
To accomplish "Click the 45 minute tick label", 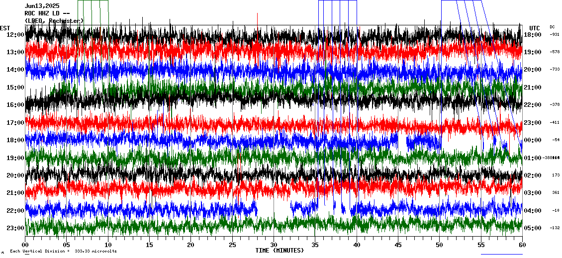I will tap(398, 245).
